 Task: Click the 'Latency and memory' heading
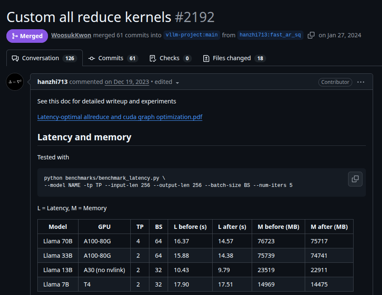[84, 137]
